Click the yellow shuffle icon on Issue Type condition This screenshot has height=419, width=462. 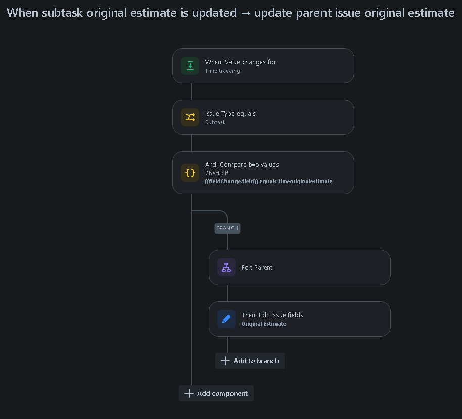click(x=190, y=117)
